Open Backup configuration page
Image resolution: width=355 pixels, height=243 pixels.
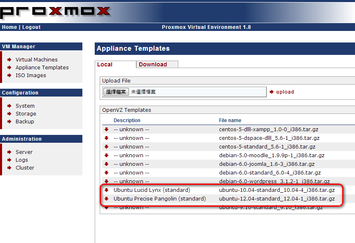click(x=25, y=122)
